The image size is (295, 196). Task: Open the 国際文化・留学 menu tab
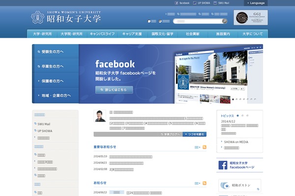click(x=162, y=34)
